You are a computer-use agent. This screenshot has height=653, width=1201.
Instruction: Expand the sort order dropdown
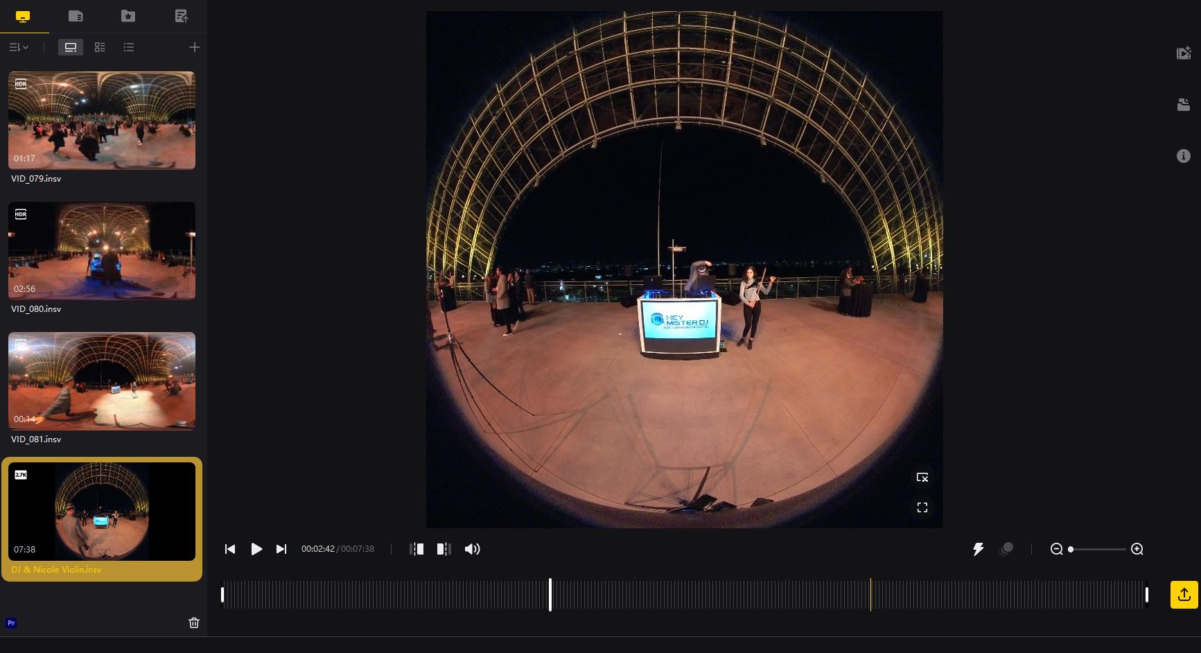click(19, 47)
